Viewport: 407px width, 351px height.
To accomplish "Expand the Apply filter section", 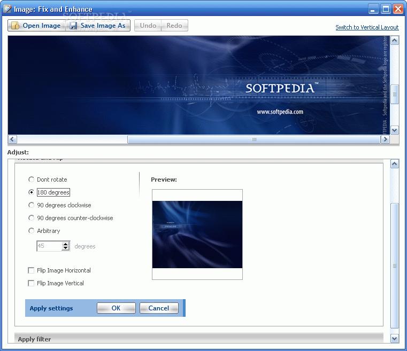I will point(198,339).
